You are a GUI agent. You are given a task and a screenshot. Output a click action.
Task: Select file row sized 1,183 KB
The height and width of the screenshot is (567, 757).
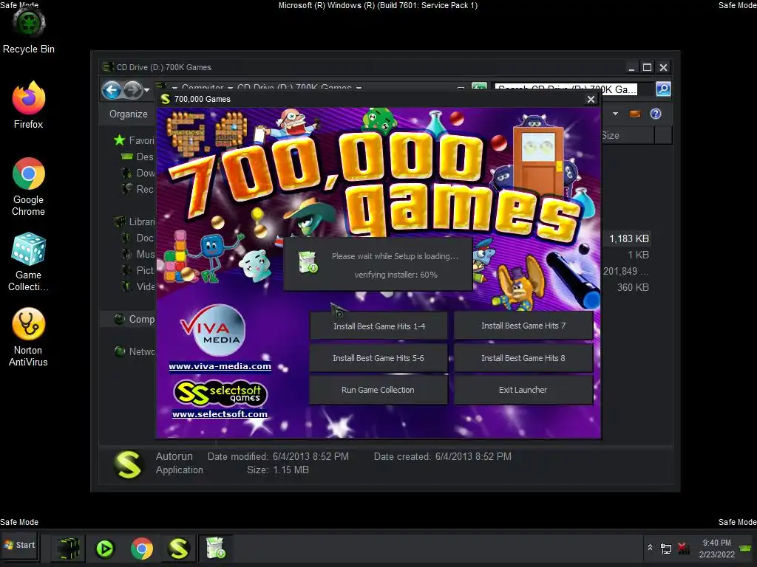628,238
